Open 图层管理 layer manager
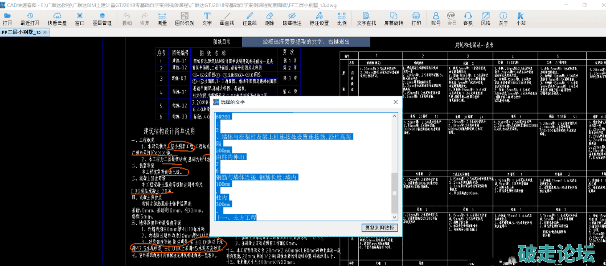606x266 pixels. pos(102,17)
